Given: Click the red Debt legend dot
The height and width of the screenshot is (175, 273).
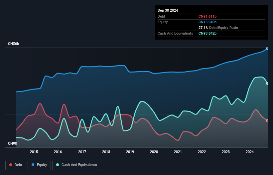Looking at the screenshot, I should point(11,165).
